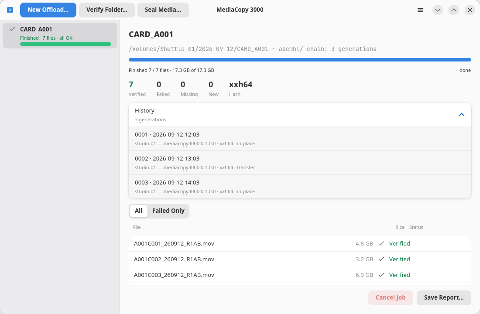This screenshot has height=314, width=480.
Task: Click sidebar green job progress bar
Action: tap(65, 44)
